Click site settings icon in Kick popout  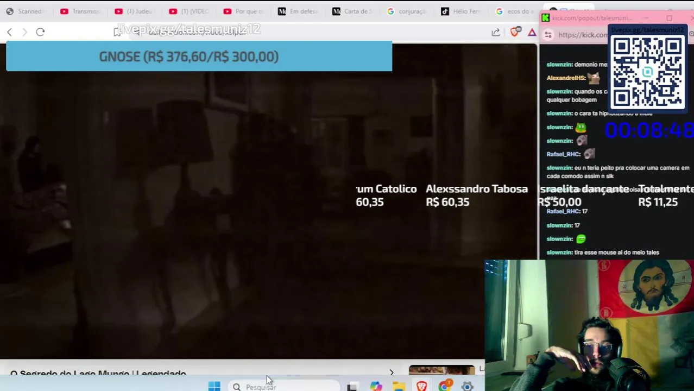tap(548, 35)
